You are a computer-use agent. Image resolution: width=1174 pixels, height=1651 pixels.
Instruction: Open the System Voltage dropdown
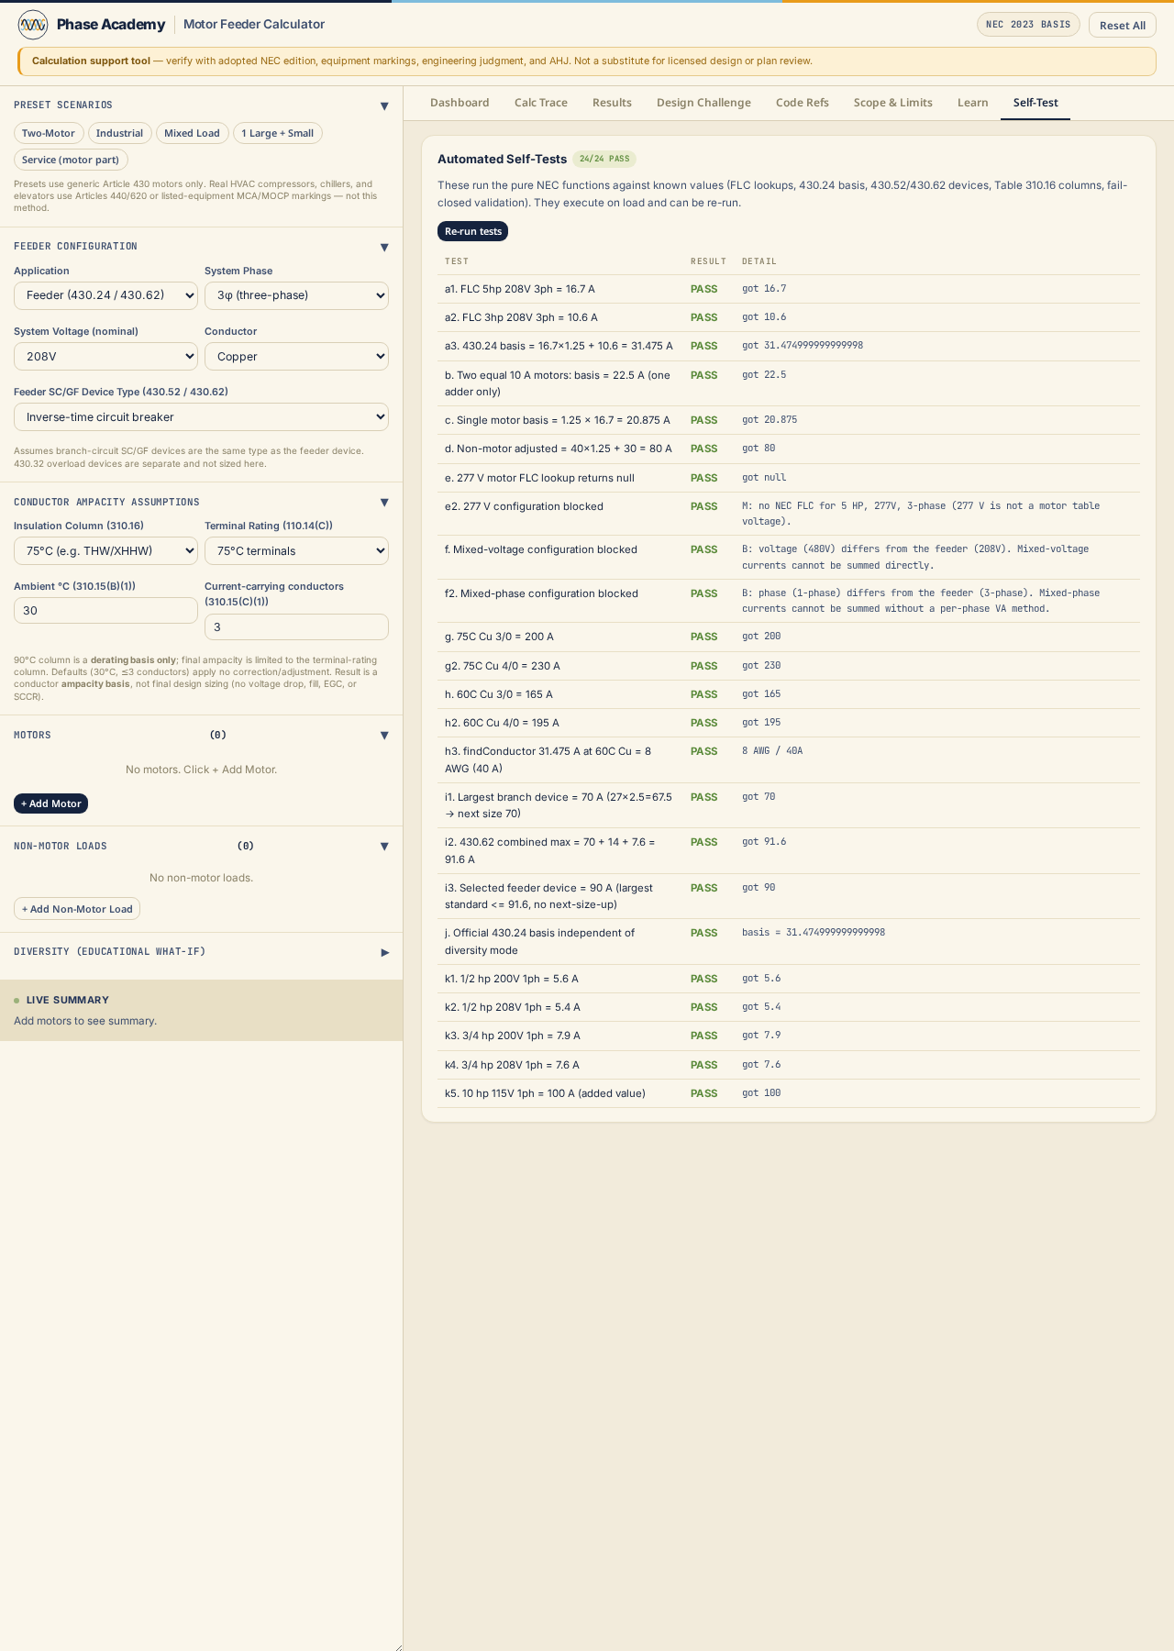point(105,356)
